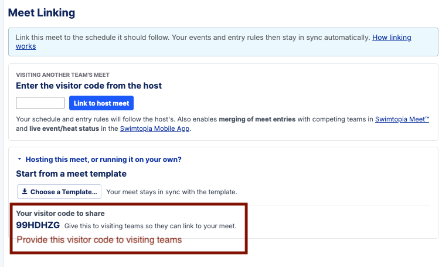
Task: Click the Meet Linking heading
Action: (42, 13)
